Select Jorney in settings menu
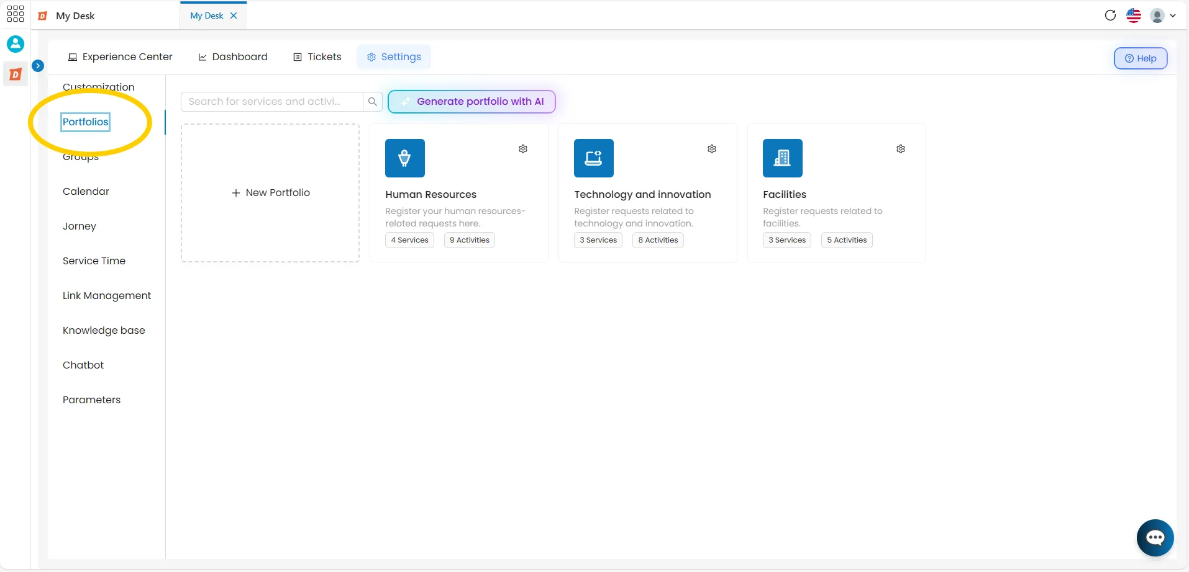1189x572 pixels. point(80,226)
